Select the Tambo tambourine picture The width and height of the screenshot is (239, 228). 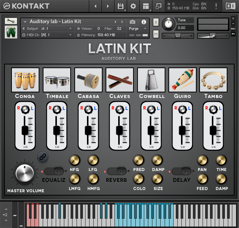pyautogui.click(x=213, y=80)
